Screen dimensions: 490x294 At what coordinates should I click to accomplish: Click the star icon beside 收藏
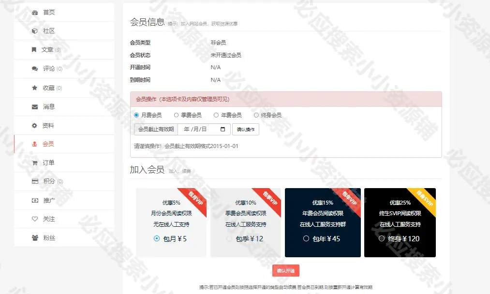[35, 88]
